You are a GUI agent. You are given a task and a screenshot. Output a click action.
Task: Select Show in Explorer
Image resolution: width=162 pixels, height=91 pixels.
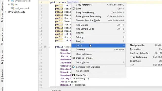[x=99, y=54]
